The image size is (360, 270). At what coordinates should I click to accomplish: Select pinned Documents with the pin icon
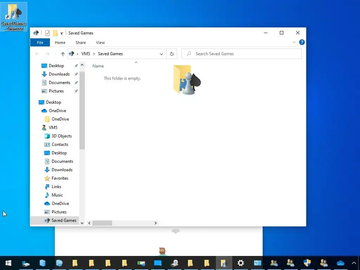[x=59, y=83]
